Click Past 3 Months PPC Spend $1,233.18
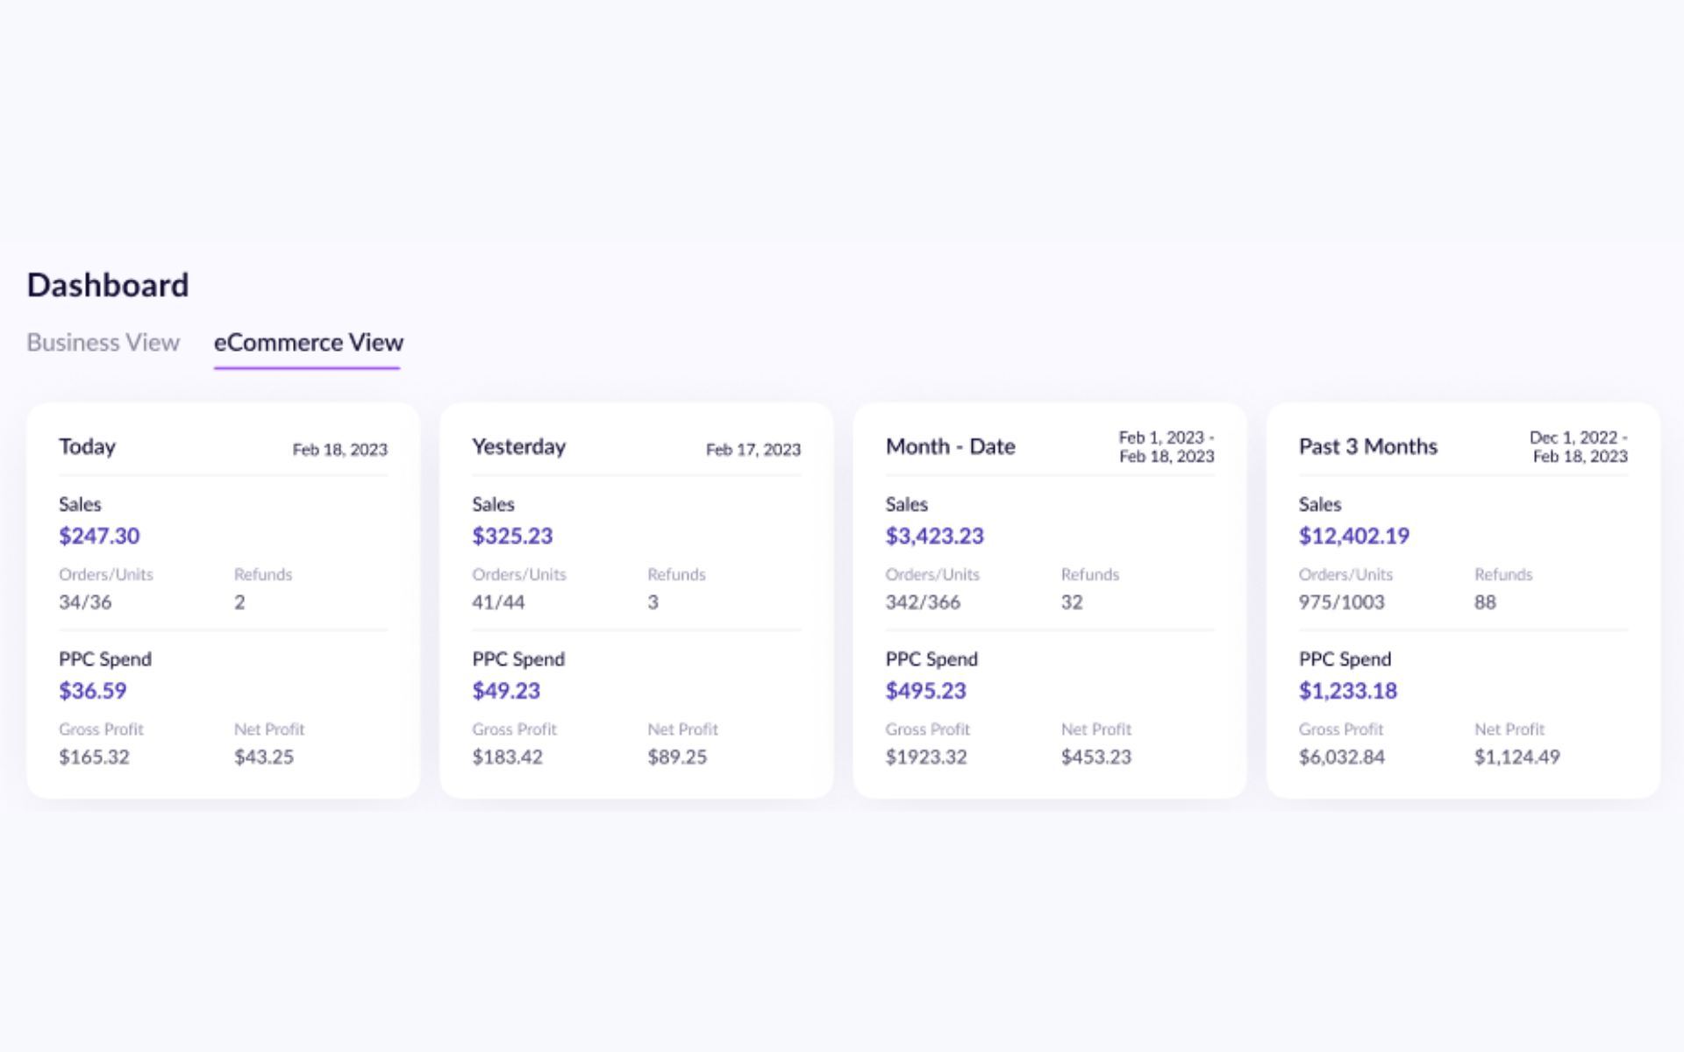The width and height of the screenshot is (1684, 1052). click(1347, 691)
